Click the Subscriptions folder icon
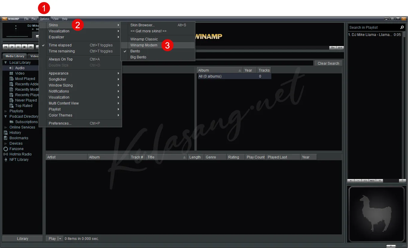 pyautogui.click(x=11, y=122)
